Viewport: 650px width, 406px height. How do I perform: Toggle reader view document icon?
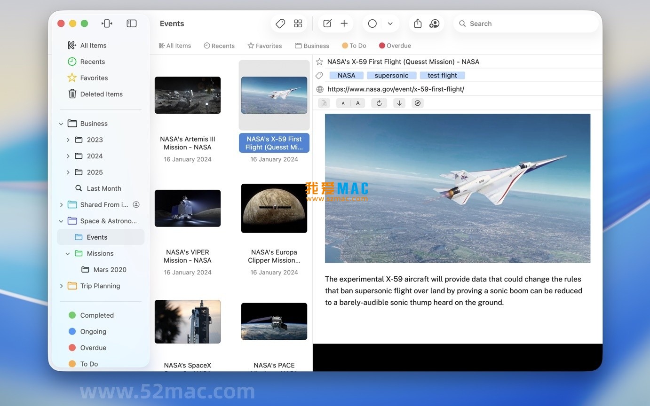[324, 103]
